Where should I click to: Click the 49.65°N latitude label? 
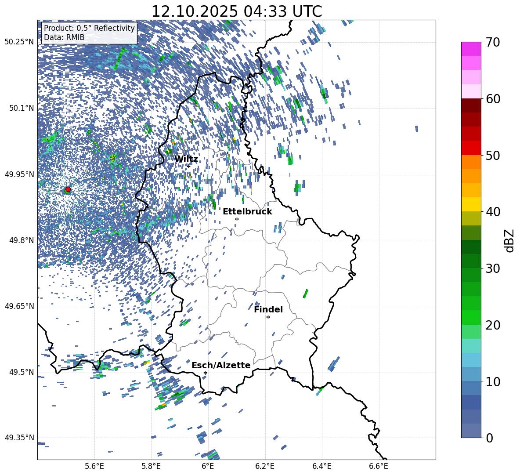19,306
